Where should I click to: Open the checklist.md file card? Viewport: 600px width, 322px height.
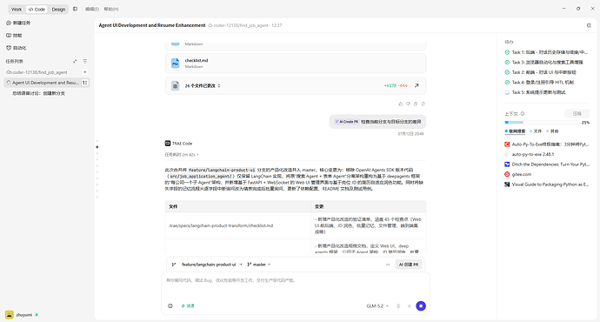[x=296, y=64]
